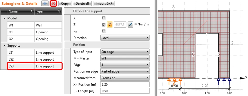248x96 pixels.
Task: Click the Import DXF button
Action: tap(104, 4)
